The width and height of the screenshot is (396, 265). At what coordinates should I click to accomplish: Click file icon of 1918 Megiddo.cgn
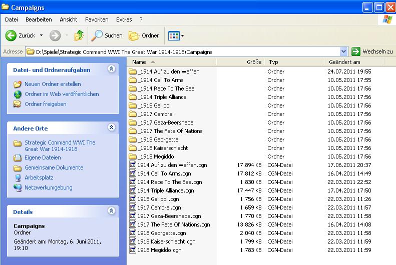coord(133,250)
